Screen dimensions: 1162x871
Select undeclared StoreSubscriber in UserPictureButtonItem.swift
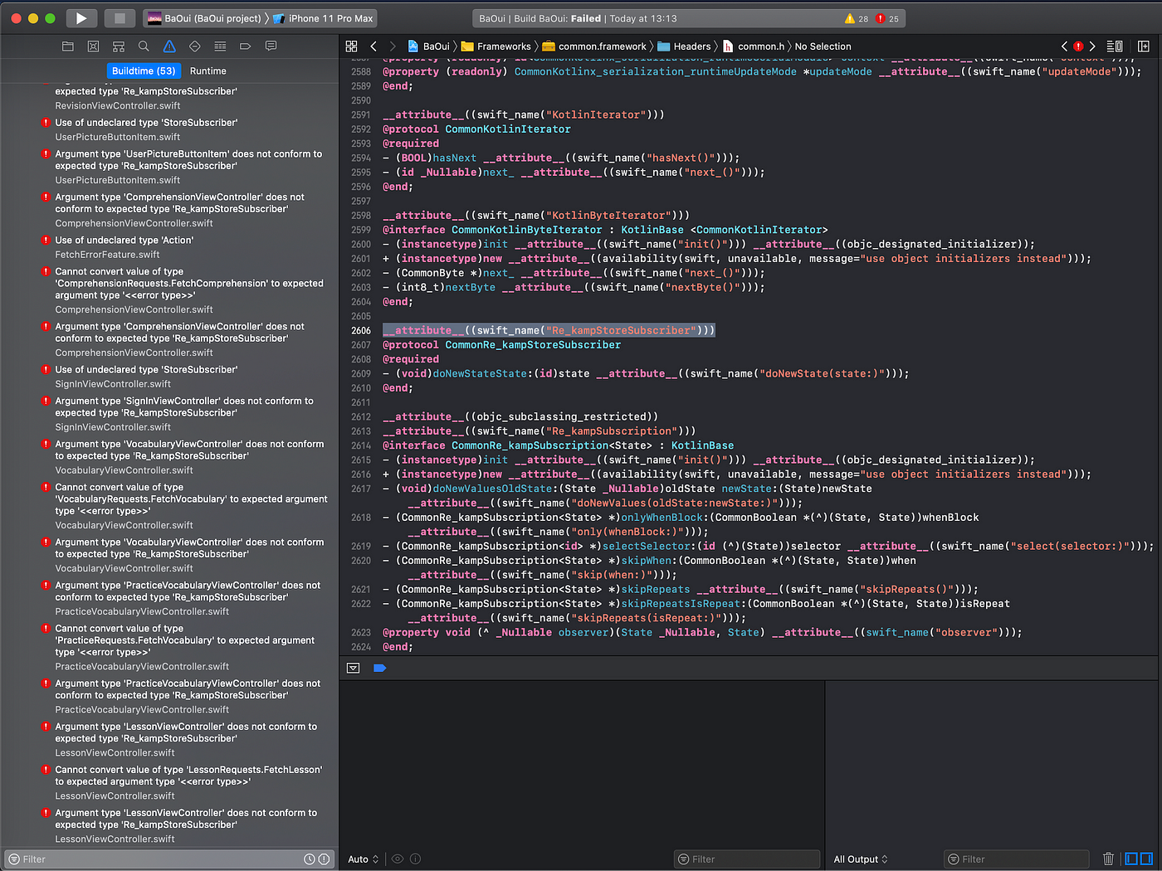pos(169,129)
